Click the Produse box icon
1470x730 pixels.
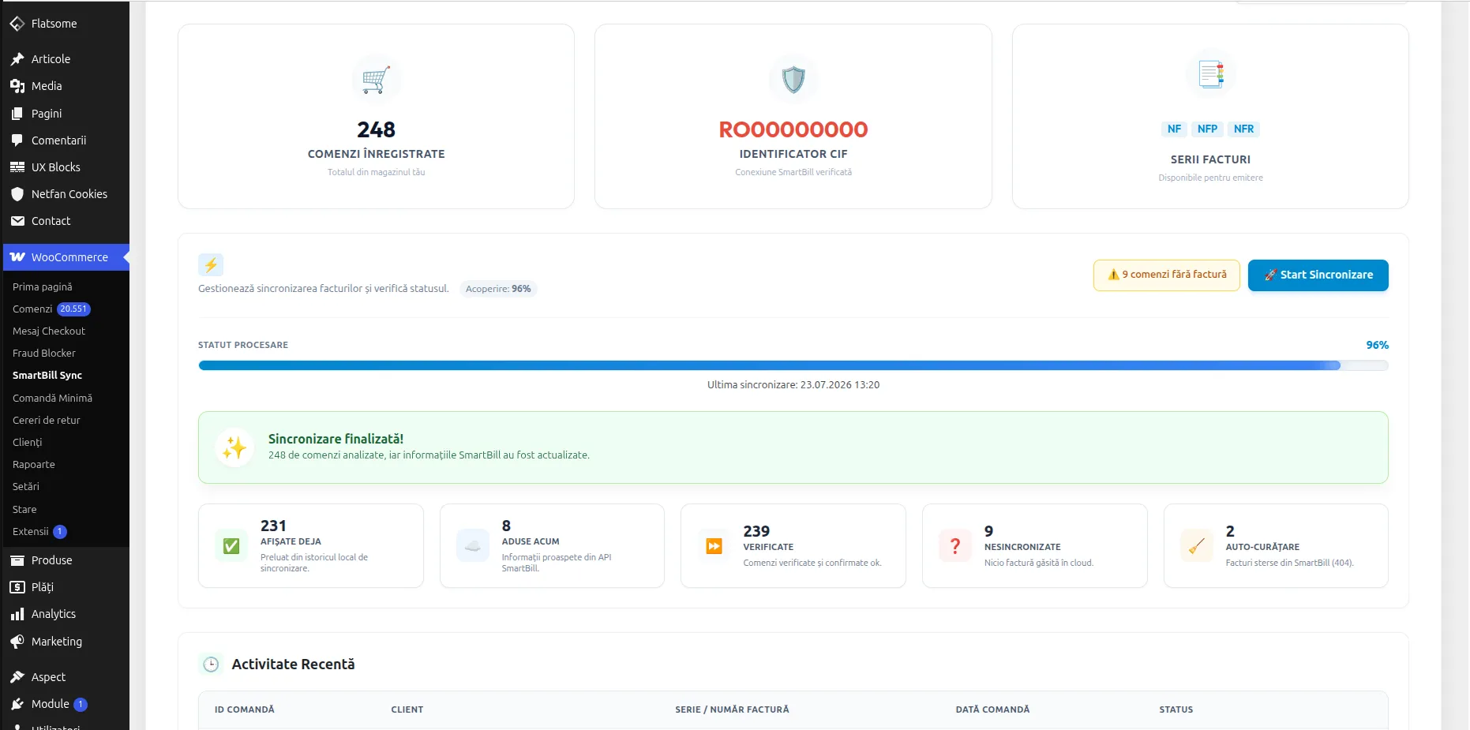[17, 560]
